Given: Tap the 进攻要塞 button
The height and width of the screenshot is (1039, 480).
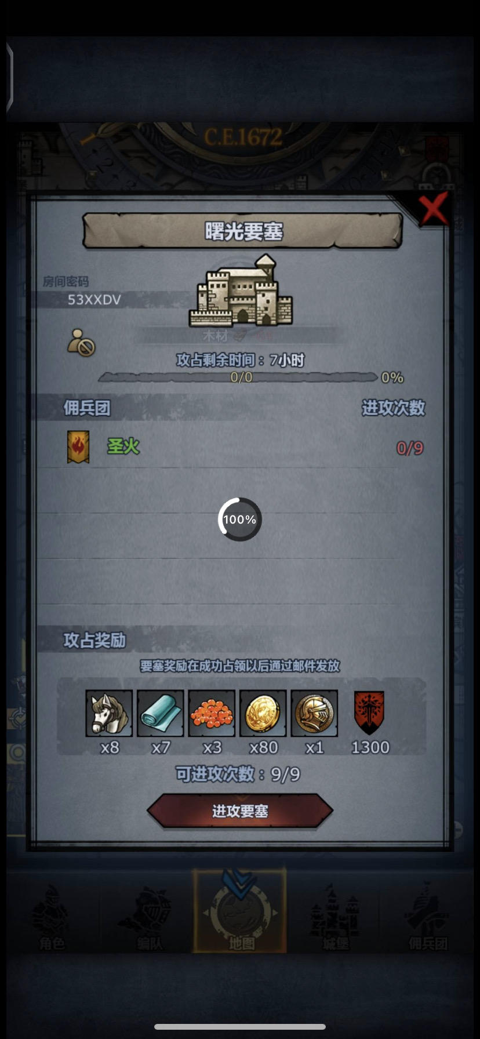Looking at the screenshot, I should pos(240,811).
